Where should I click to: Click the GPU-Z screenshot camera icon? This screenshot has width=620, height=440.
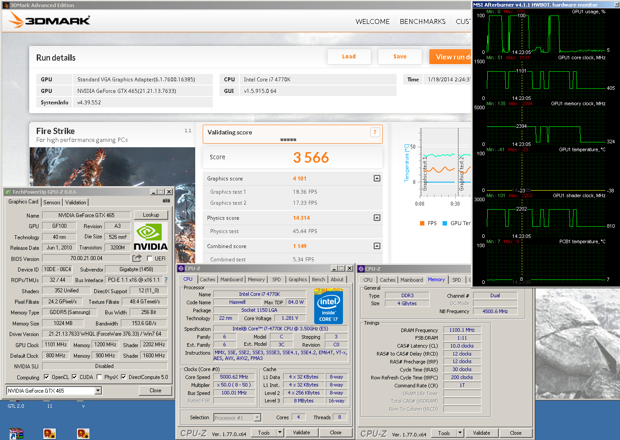coord(166,201)
